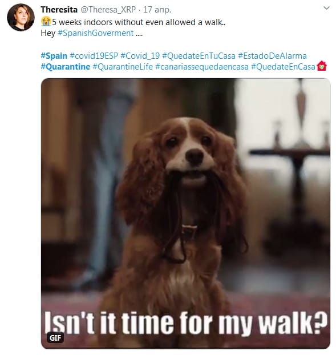The width and height of the screenshot is (336, 355).
Task: Open the #EstadoDeAlarma hashtag
Action: click(x=272, y=56)
